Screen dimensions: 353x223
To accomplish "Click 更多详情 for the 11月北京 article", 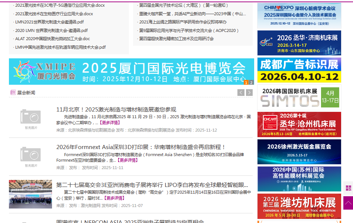I will pos(110,123).
